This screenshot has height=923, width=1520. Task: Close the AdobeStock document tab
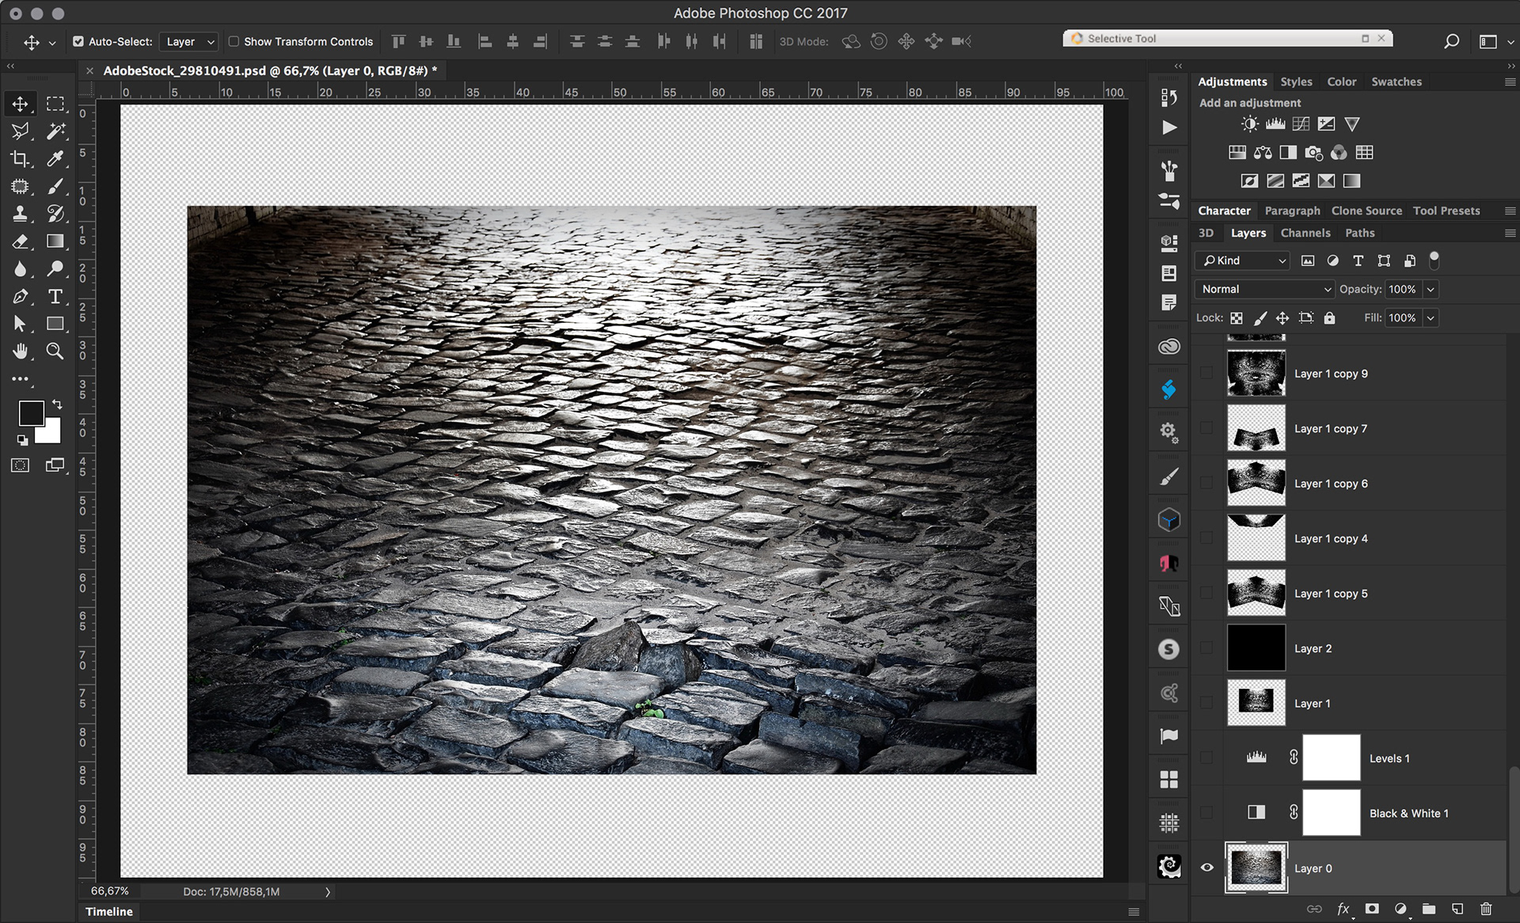[89, 70]
